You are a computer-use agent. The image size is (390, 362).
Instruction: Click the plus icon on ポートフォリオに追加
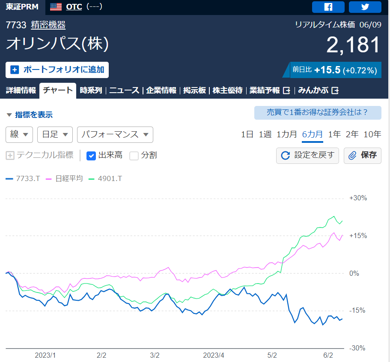coord(15,69)
